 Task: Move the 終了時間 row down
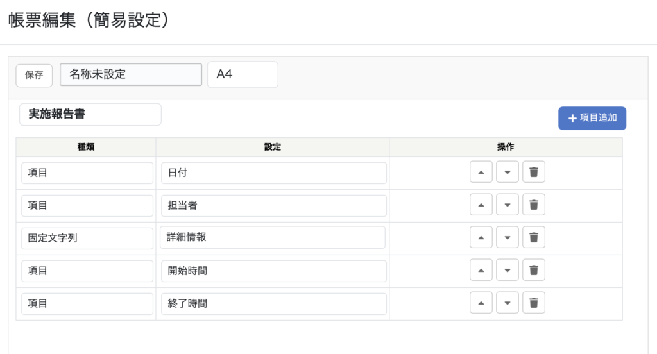tap(507, 303)
